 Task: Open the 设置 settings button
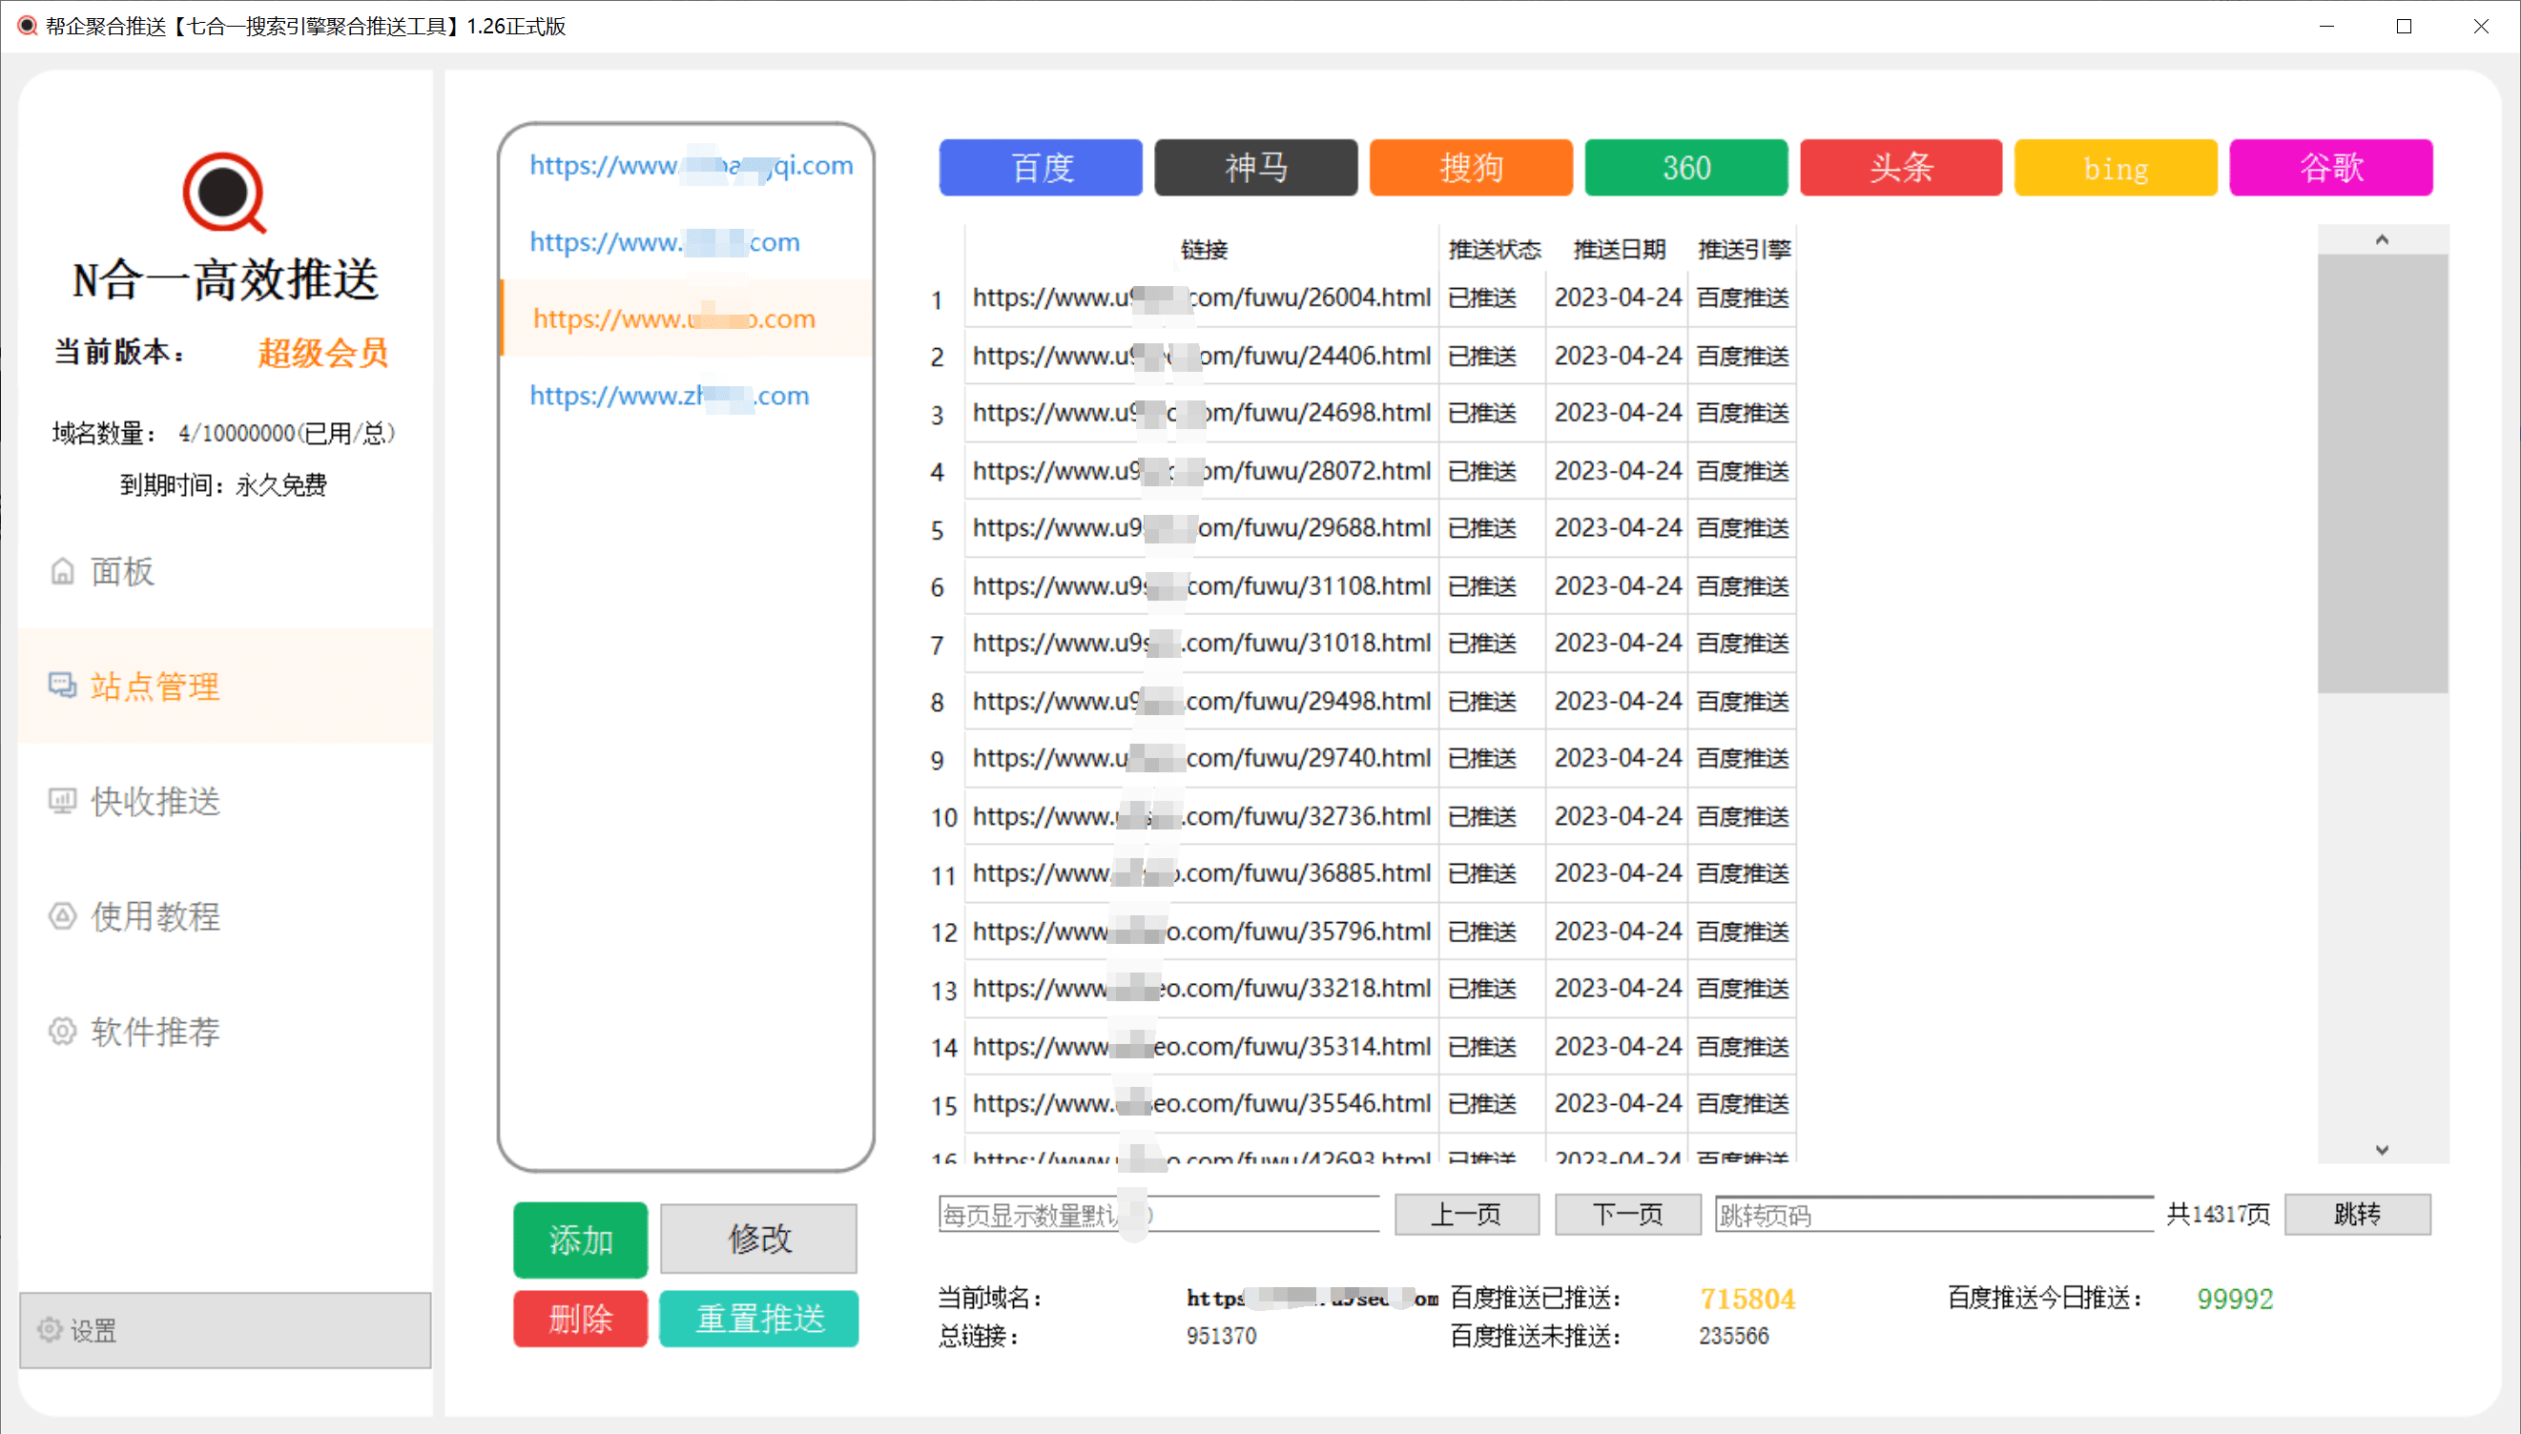[224, 1330]
